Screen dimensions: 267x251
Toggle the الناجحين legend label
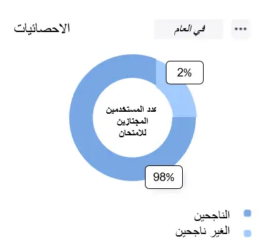pyautogui.click(x=212, y=215)
